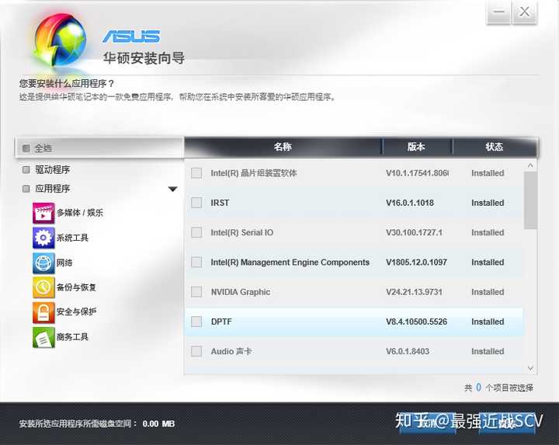The width and height of the screenshot is (559, 445).
Task: Check the 应用程序 checkbox
Action: point(26,188)
